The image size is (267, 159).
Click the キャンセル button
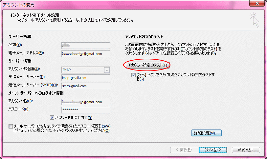point(246,150)
